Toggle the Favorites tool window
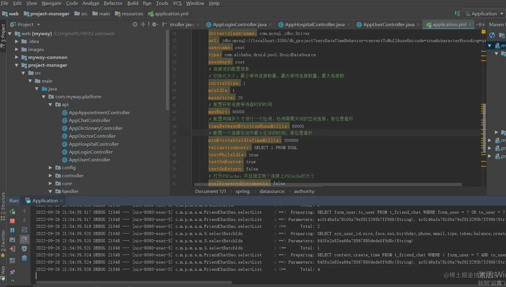 3,241
